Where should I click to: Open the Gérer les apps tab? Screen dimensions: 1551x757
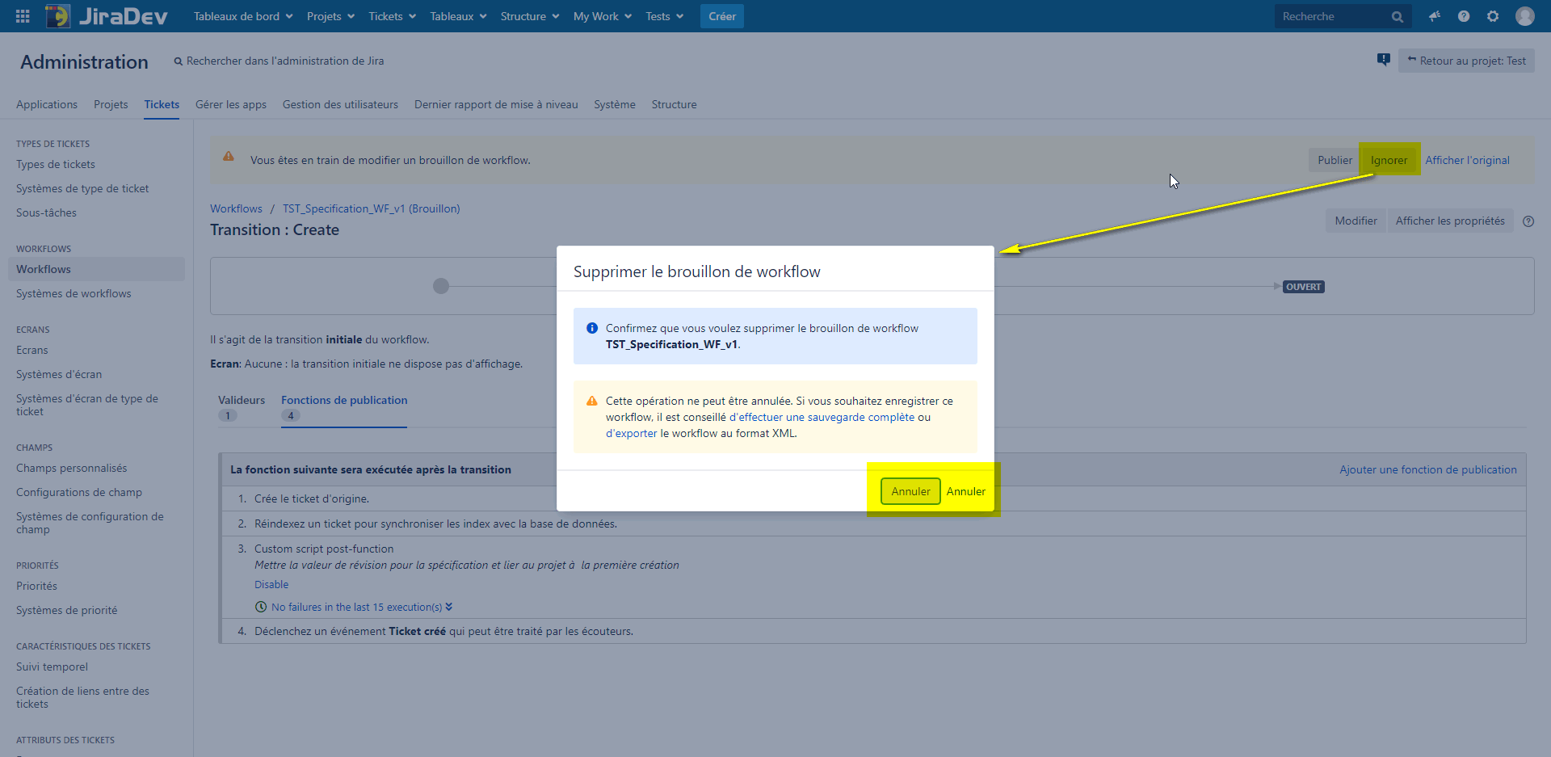tap(231, 104)
